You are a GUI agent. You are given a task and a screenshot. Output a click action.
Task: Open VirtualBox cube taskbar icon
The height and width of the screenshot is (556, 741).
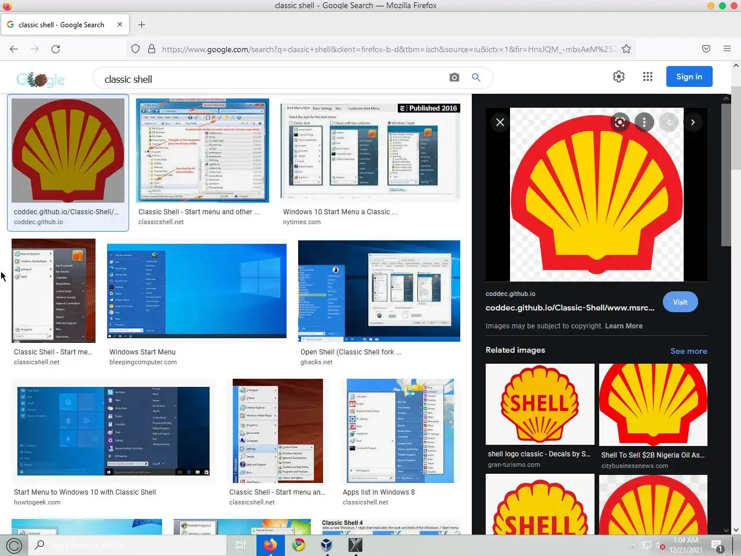(x=327, y=545)
